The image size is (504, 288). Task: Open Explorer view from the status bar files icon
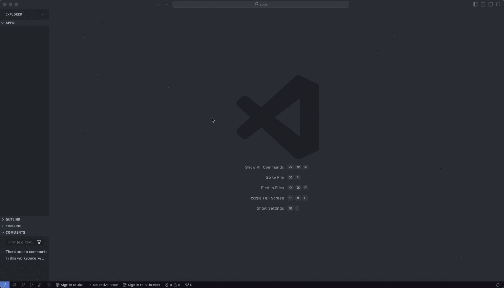[14, 285]
